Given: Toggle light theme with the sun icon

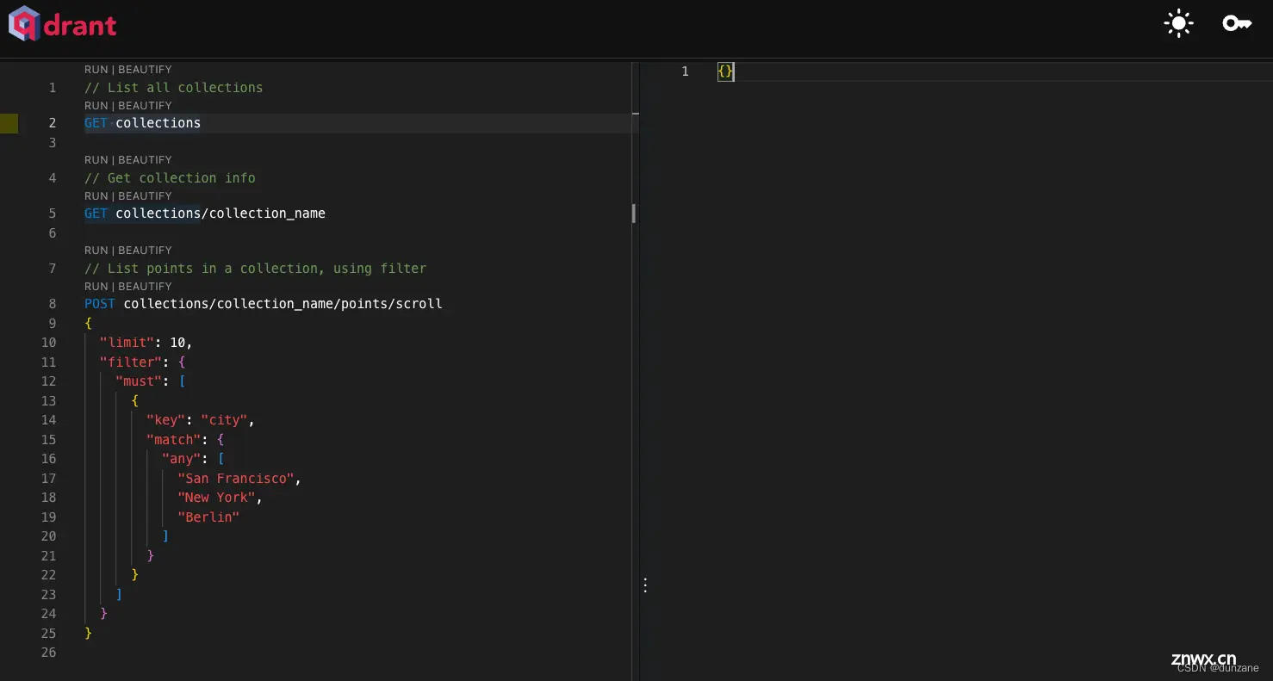Looking at the screenshot, I should pos(1178,23).
